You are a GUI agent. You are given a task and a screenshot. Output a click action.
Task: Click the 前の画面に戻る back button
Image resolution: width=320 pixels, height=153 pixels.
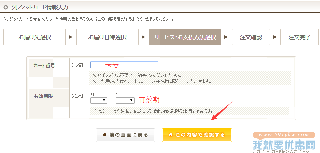(x=126, y=135)
